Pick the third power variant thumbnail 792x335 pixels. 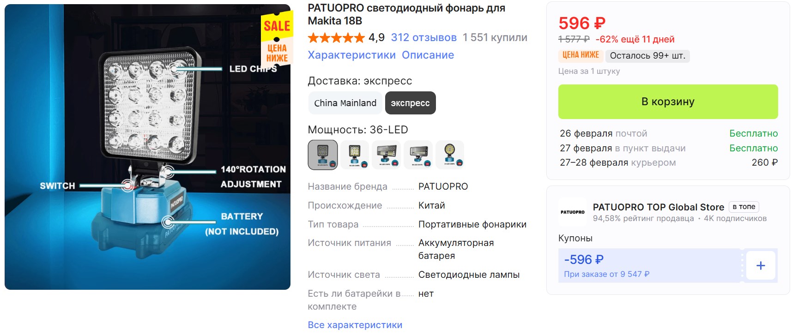[x=386, y=155]
